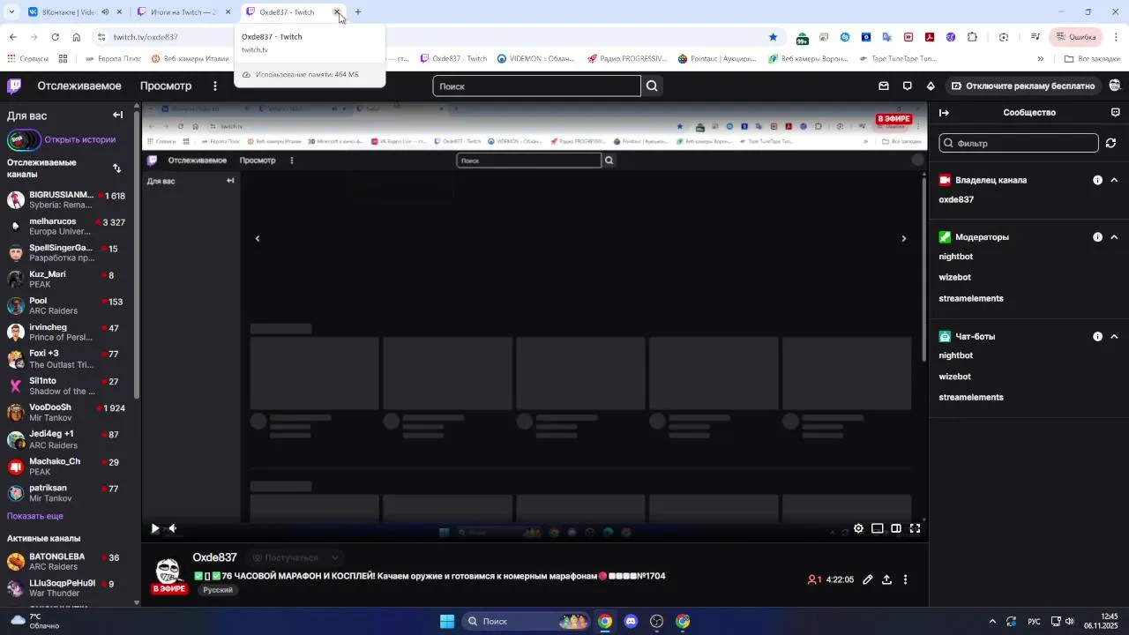Sort followed channels with the arrows icon

pos(116,168)
